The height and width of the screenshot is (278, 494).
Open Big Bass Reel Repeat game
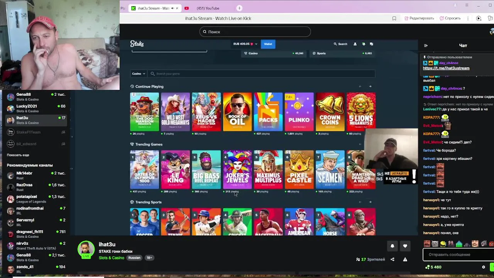(206, 170)
